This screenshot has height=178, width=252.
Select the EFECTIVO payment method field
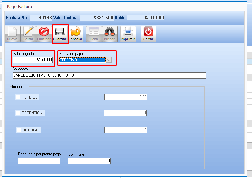pyautogui.click(x=82, y=60)
